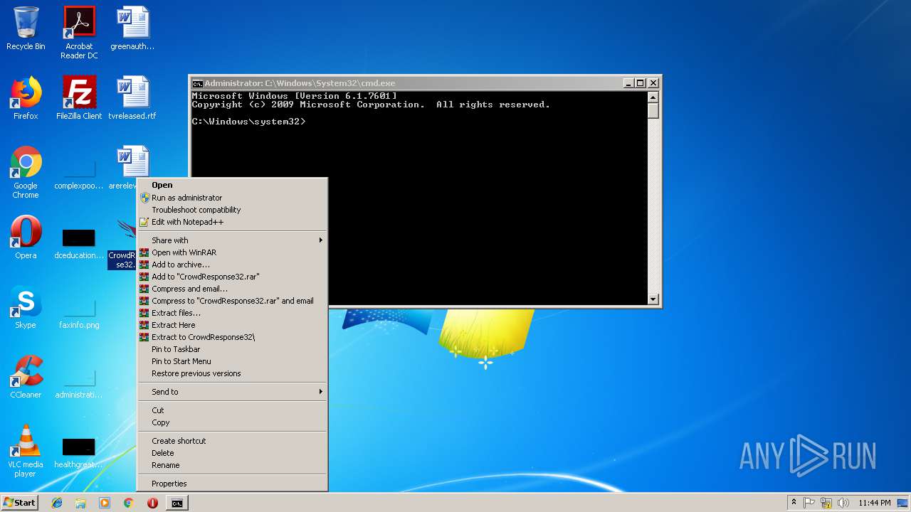Choose Edit with Notepad++
Image resolution: width=911 pixels, height=512 pixels.
tap(232, 222)
